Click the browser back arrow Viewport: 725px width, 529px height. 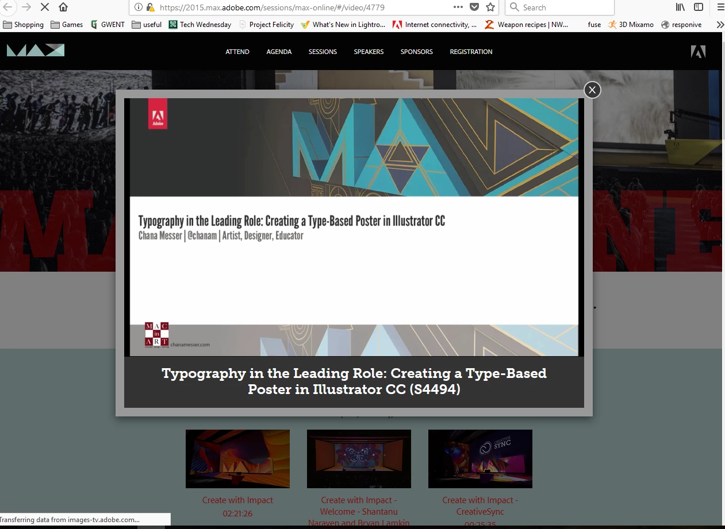(x=7, y=7)
